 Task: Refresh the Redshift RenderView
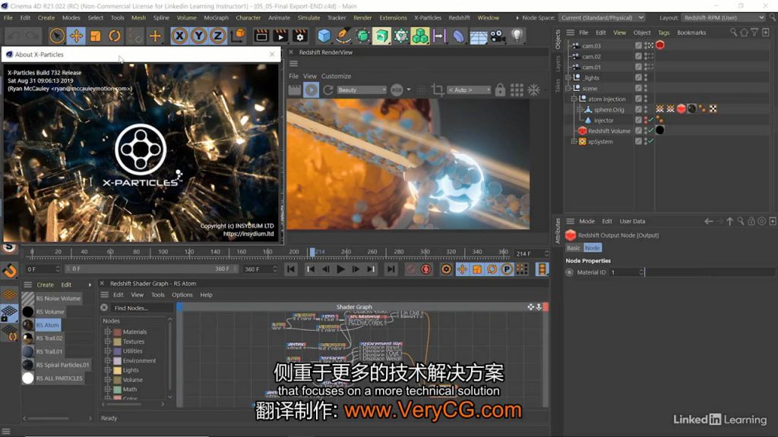tap(328, 90)
